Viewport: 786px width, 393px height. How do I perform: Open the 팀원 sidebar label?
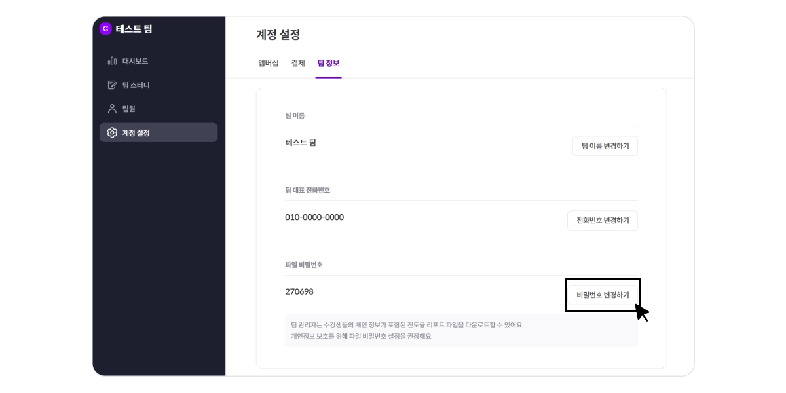pos(129,109)
